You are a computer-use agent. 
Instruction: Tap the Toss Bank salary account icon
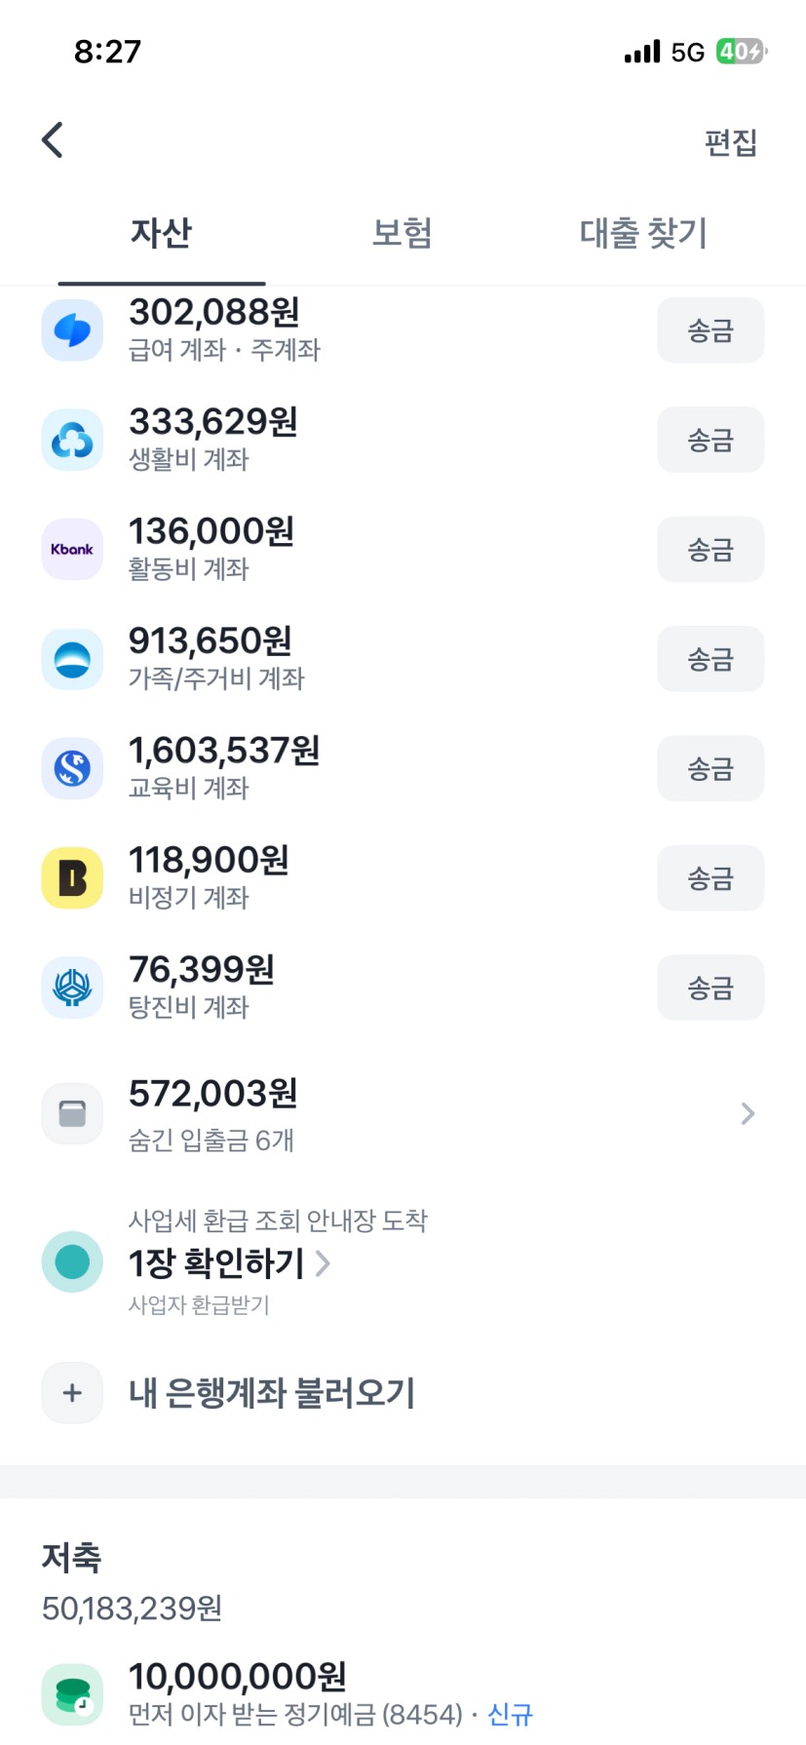point(72,331)
